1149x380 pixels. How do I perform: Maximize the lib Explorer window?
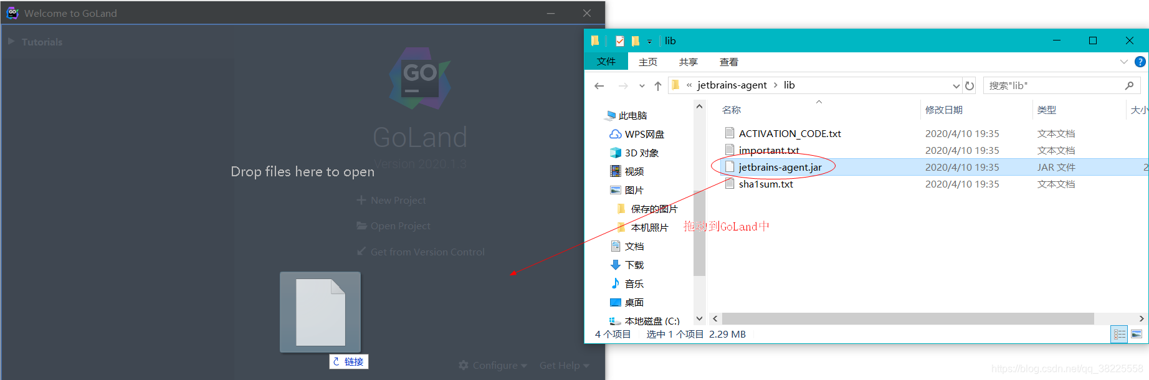pos(1093,40)
